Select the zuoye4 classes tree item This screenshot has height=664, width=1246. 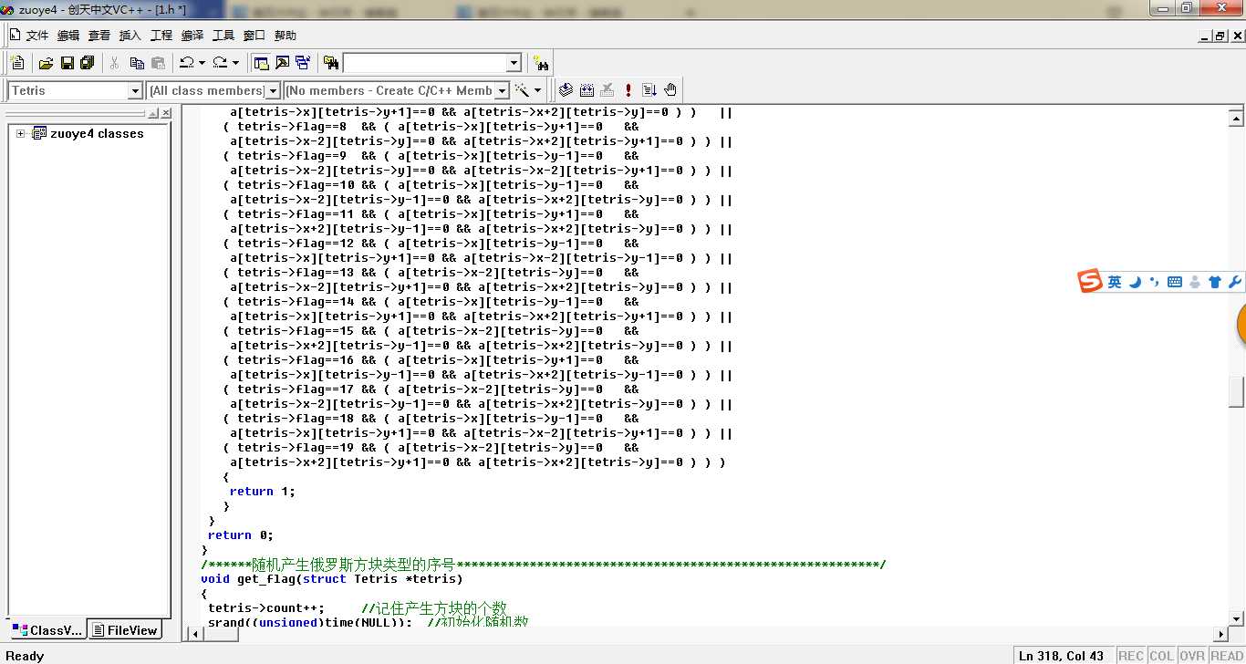click(x=97, y=133)
